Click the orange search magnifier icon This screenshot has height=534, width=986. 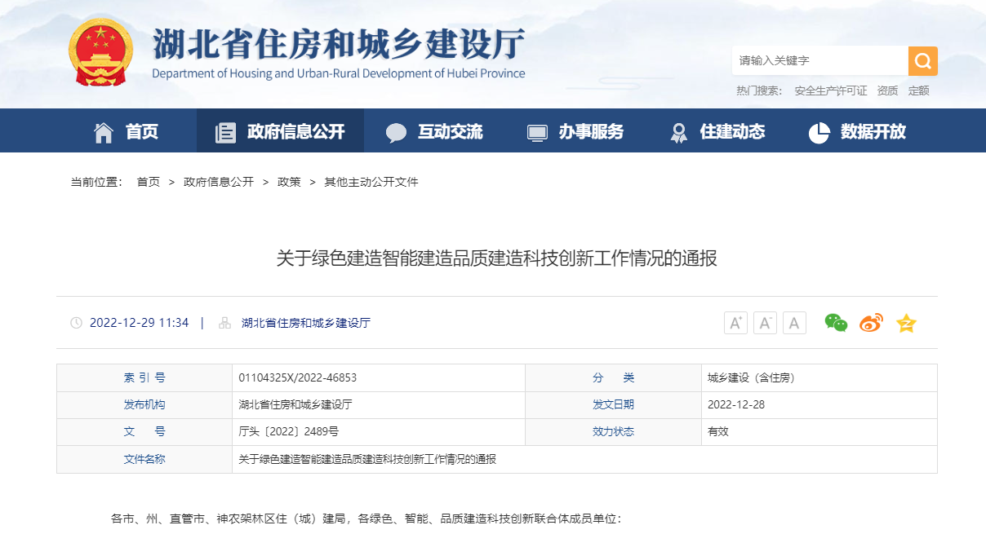(x=923, y=60)
